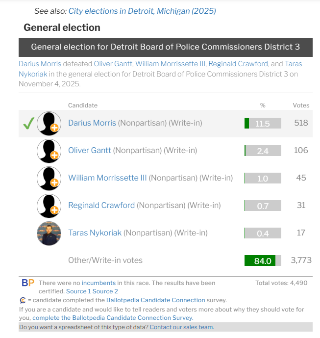Viewport: 320px width, 338px height.
Task: Click Darius Morris's silhouette avatar icon
Action: 49,124
